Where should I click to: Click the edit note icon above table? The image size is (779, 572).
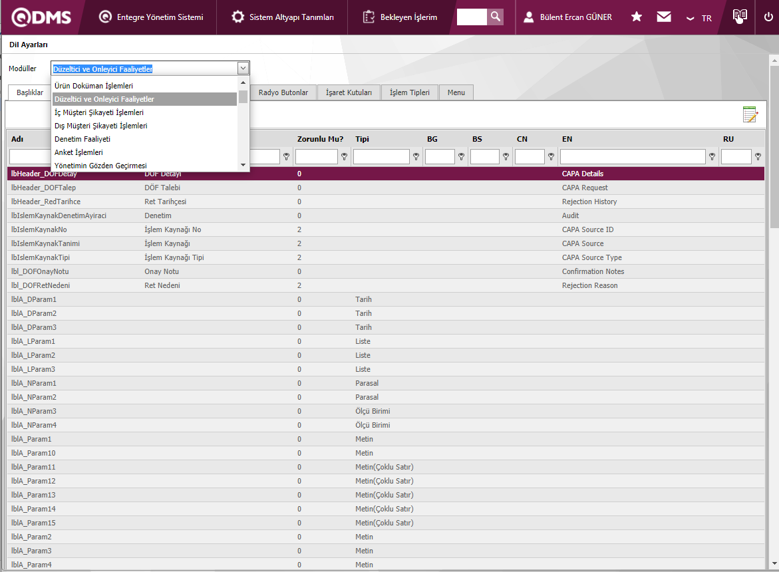click(750, 114)
